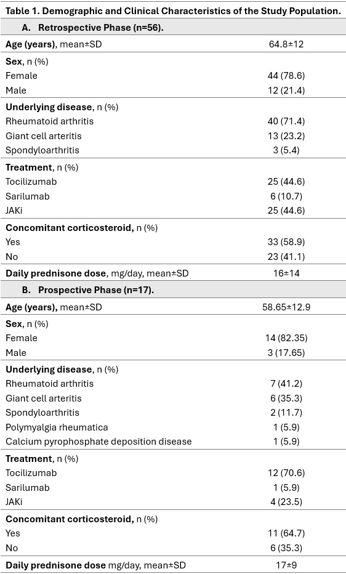Select the Male 12 (21.4) cell

click(286, 91)
